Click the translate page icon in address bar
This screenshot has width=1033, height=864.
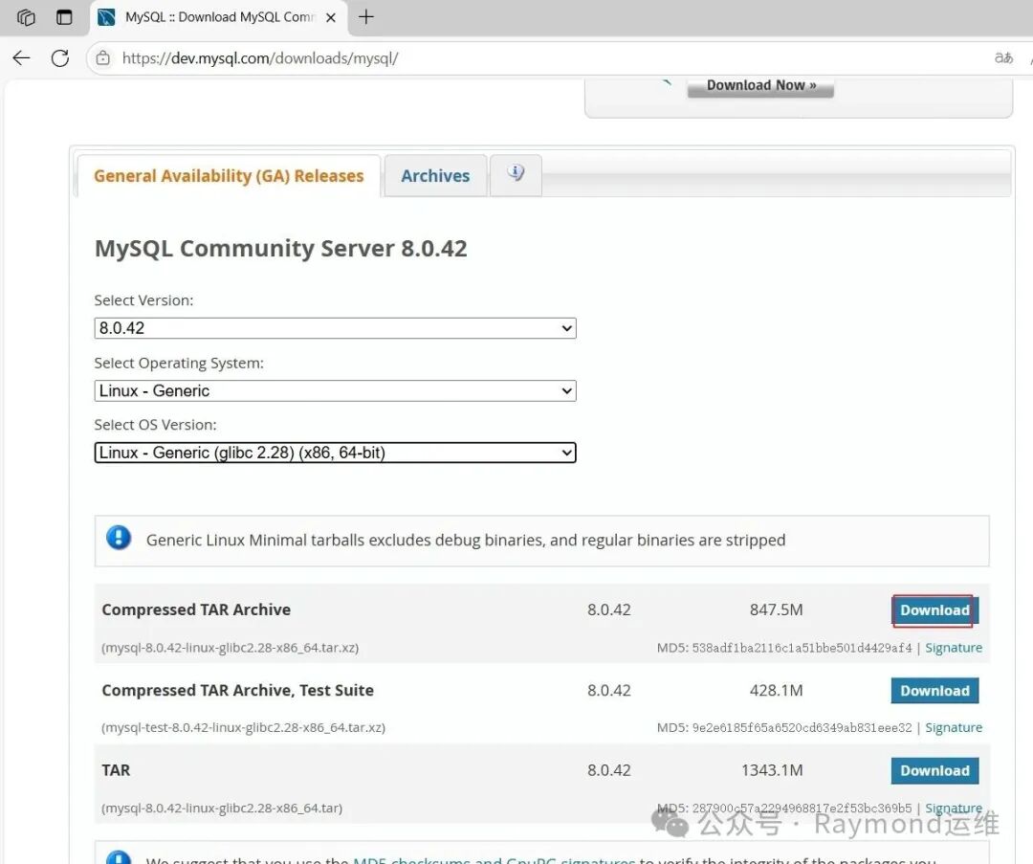[x=1003, y=58]
